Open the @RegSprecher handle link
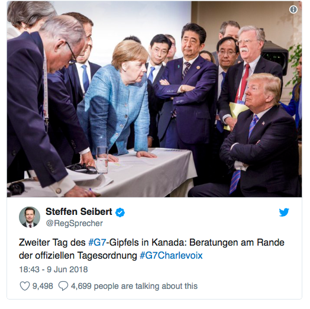This screenshot has height=309, width=310. point(75,223)
